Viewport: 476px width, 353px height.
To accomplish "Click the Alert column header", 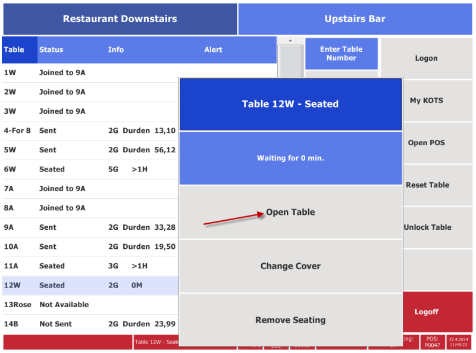I will [213, 50].
